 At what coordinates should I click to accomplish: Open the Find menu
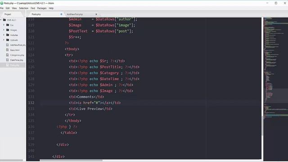pos(33,8)
